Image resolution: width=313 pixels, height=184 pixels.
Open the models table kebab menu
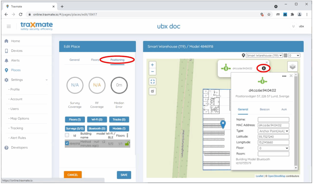pyautogui.click(x=127, y=135)
